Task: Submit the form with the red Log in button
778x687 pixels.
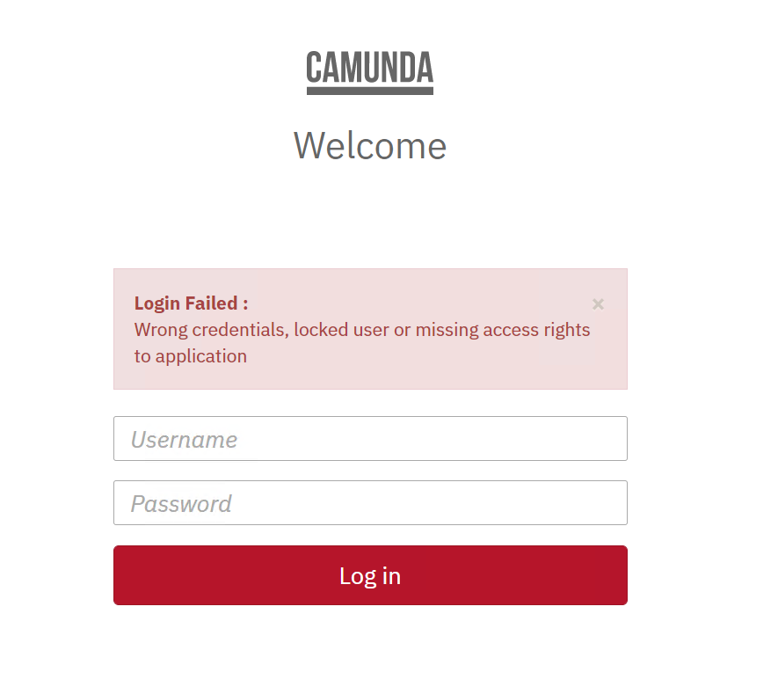Action: pyautogui.click(x=370, y=574)
